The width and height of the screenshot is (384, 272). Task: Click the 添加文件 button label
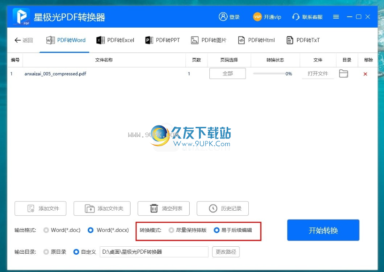coord(49,208)
